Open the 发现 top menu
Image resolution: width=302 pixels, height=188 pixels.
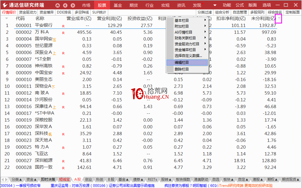point(197,5)
